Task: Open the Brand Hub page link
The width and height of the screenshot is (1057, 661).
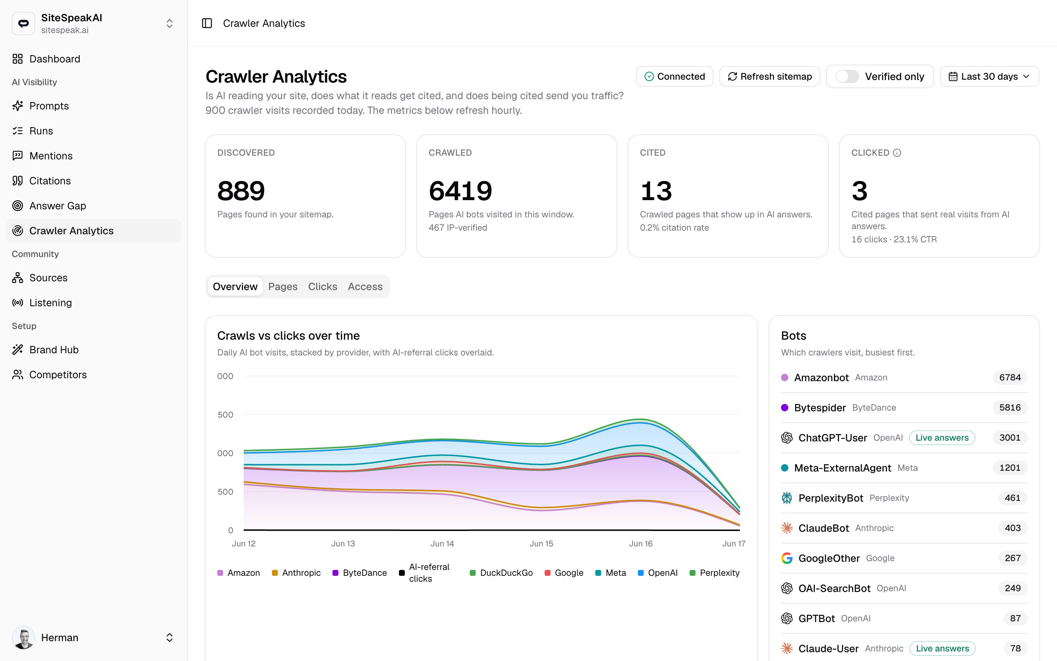Action: point(94,350)
